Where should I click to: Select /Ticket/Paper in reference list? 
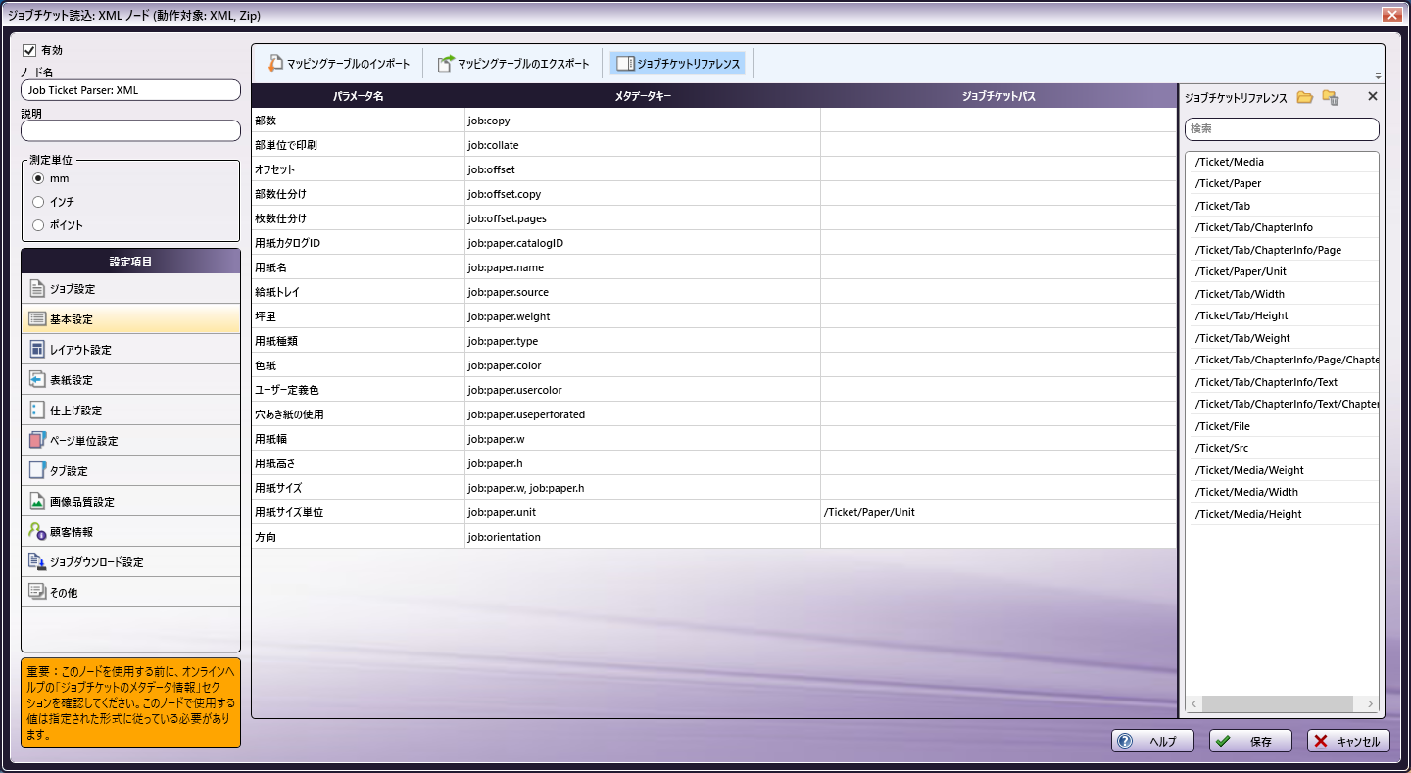click(1284, 183)
